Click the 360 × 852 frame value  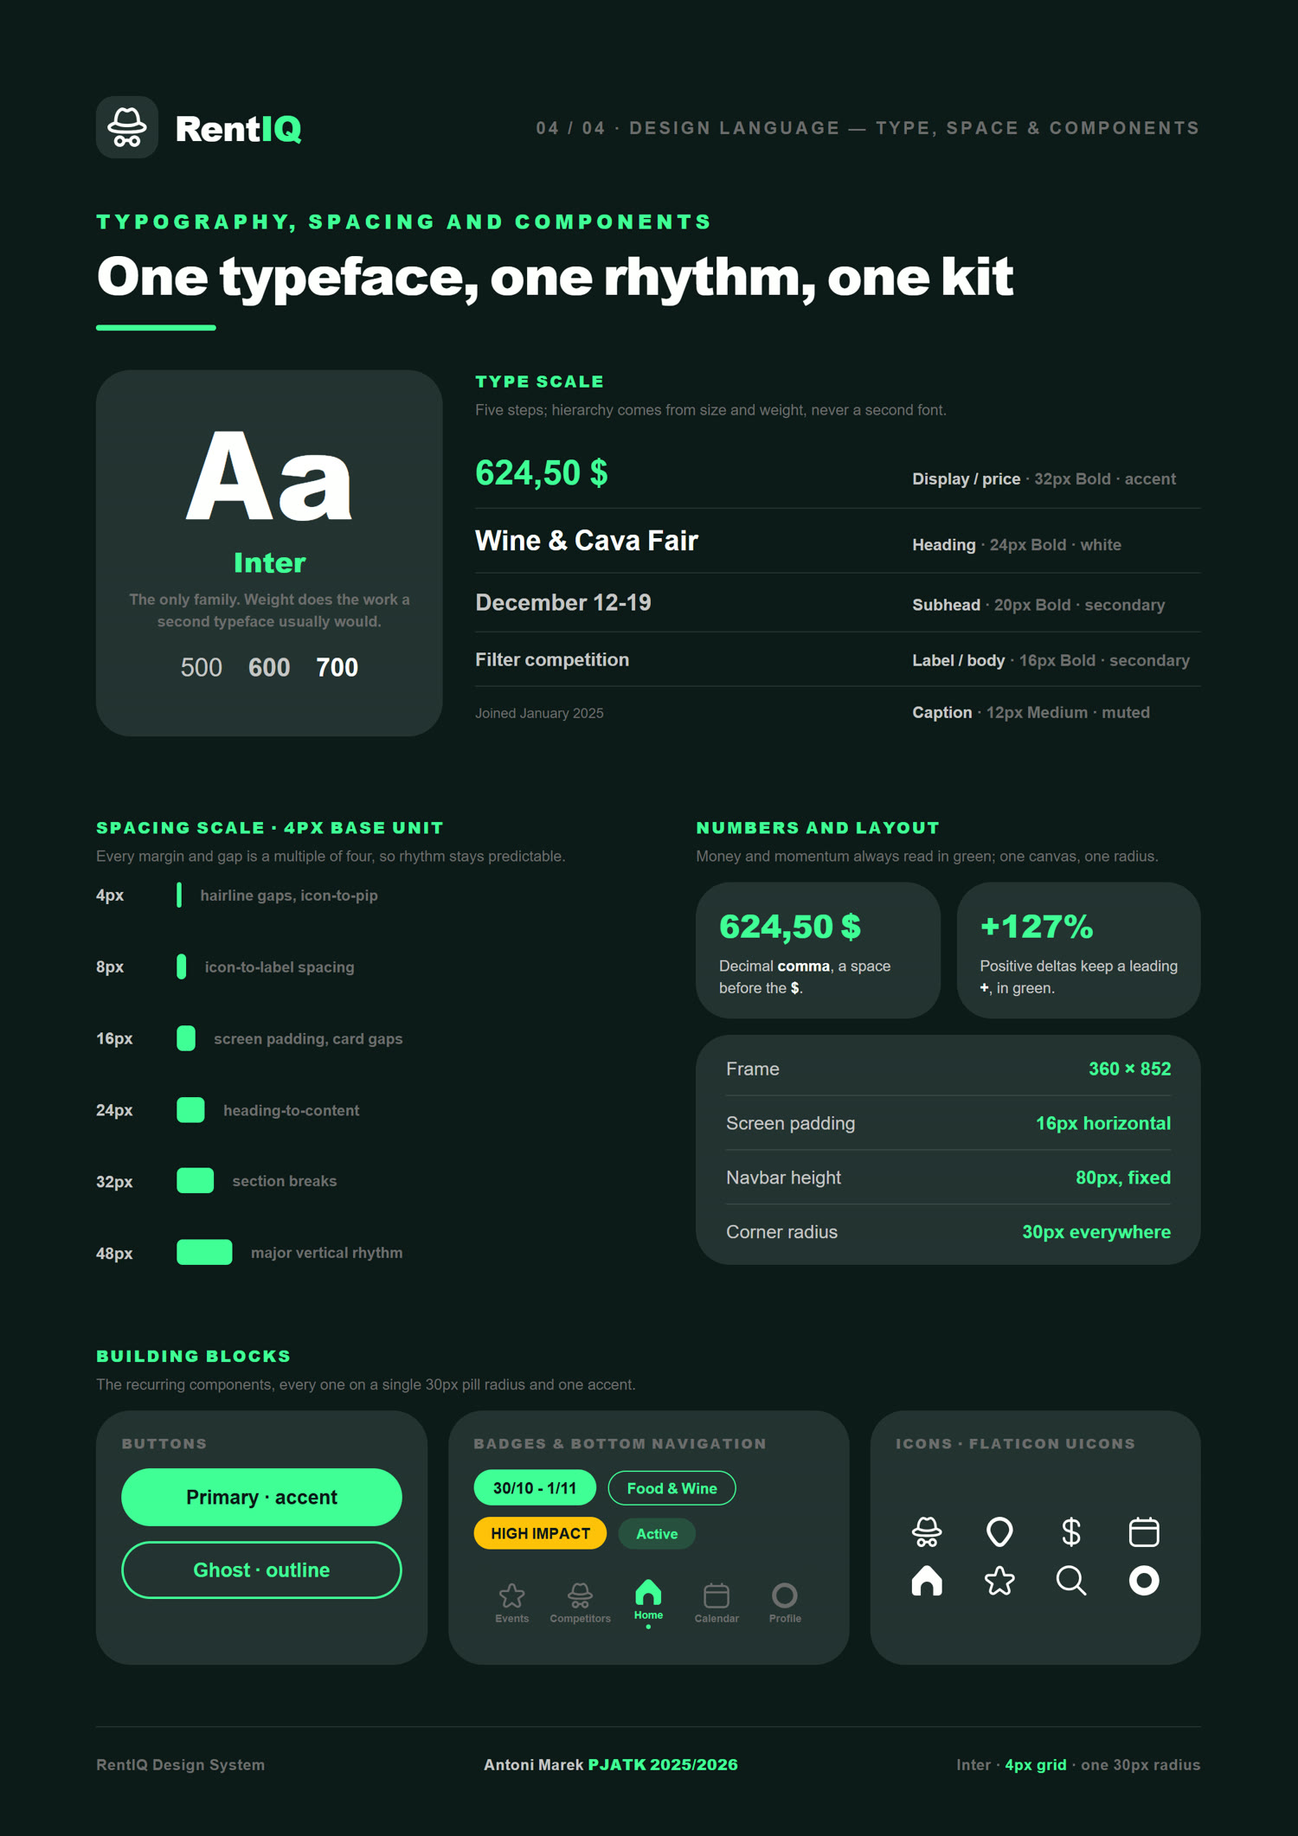pos(1129,1069)
